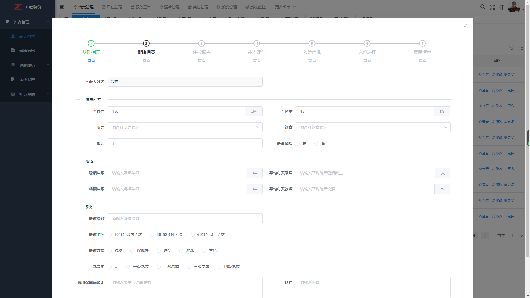Viewport: 530px width, 298px height.
Task: Collapse the sidebar with hamburger icon
Action: (62, 7)
